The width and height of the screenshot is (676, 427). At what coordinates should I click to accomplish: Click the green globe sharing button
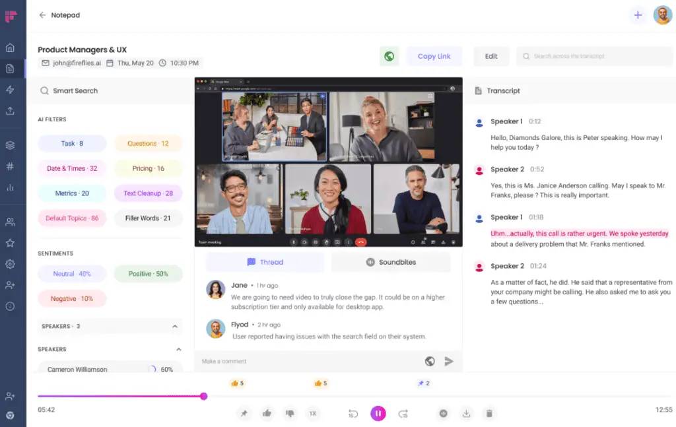(x=389, y=56)
